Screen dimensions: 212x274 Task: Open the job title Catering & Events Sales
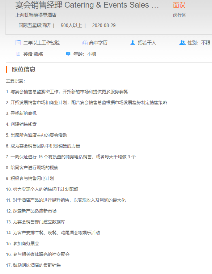[87, 5]
